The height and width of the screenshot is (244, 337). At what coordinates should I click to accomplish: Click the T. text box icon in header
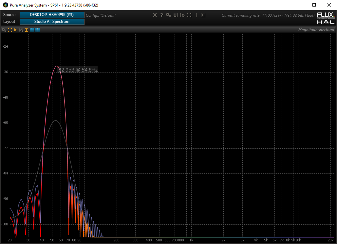[x=203, y=15]
